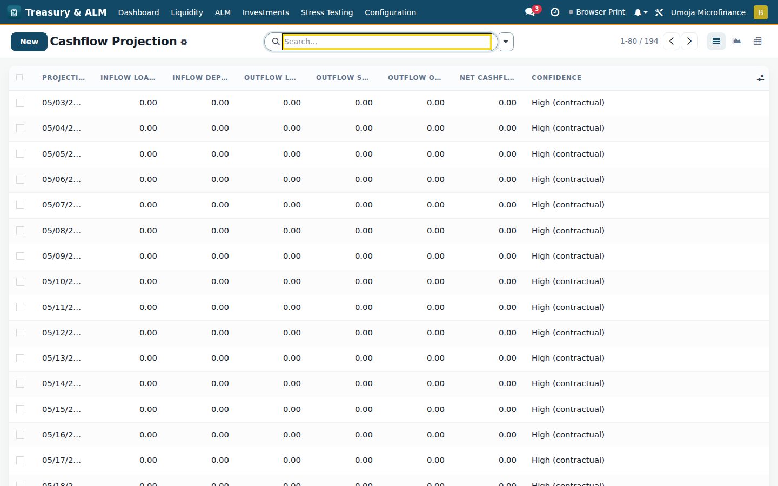Tick the checkbox for row 05/08
This screenshot has width=778, height=486.
(20, 231)
